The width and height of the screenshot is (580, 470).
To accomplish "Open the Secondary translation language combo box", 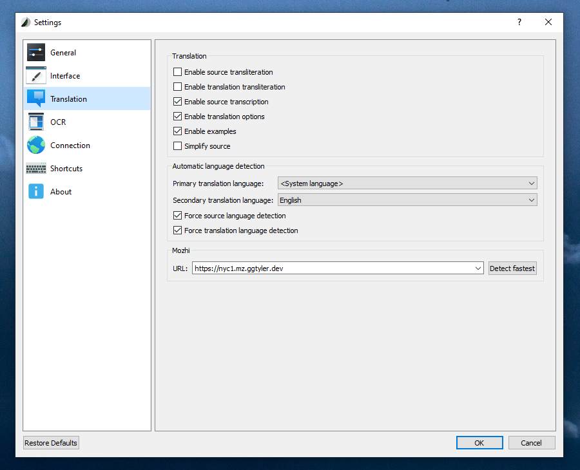I will coord(407,200).
